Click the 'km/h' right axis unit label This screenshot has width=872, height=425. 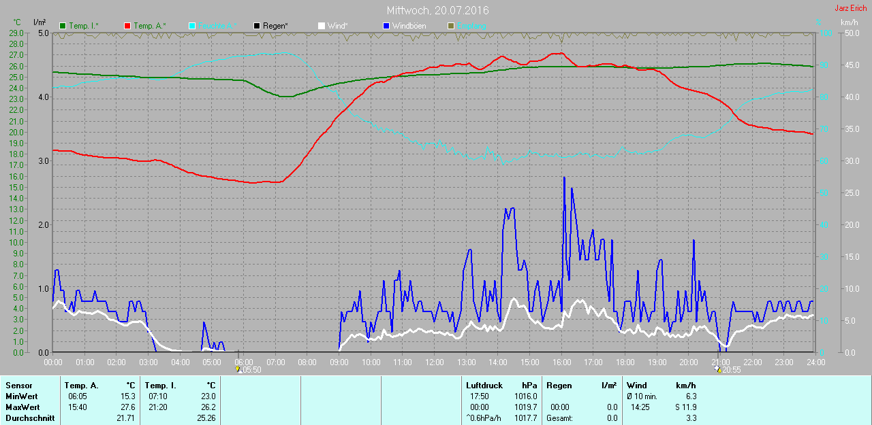tap(849, 22)
